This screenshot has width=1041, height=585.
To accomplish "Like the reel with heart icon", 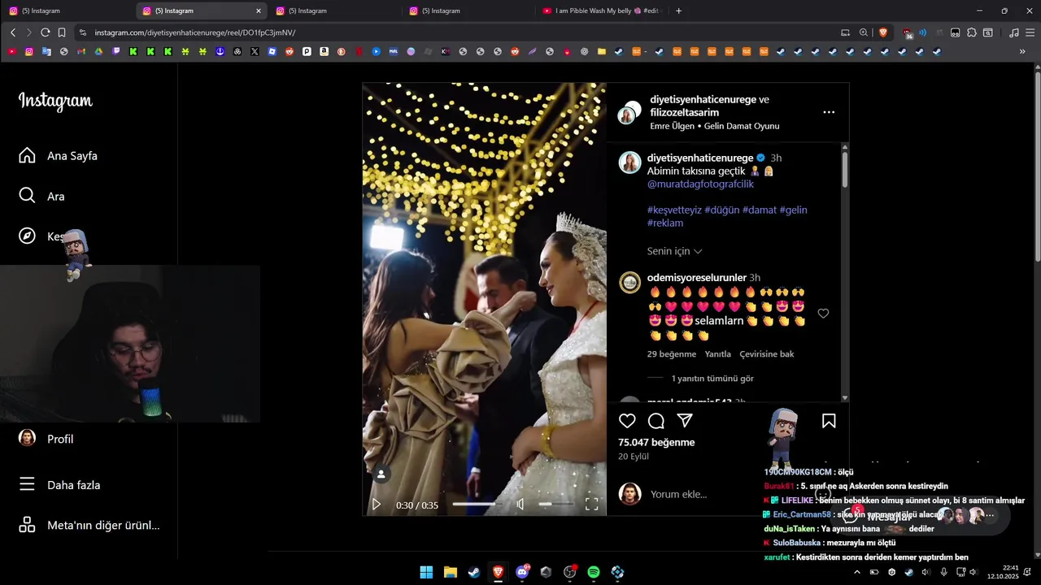I will tap(627, 421).
